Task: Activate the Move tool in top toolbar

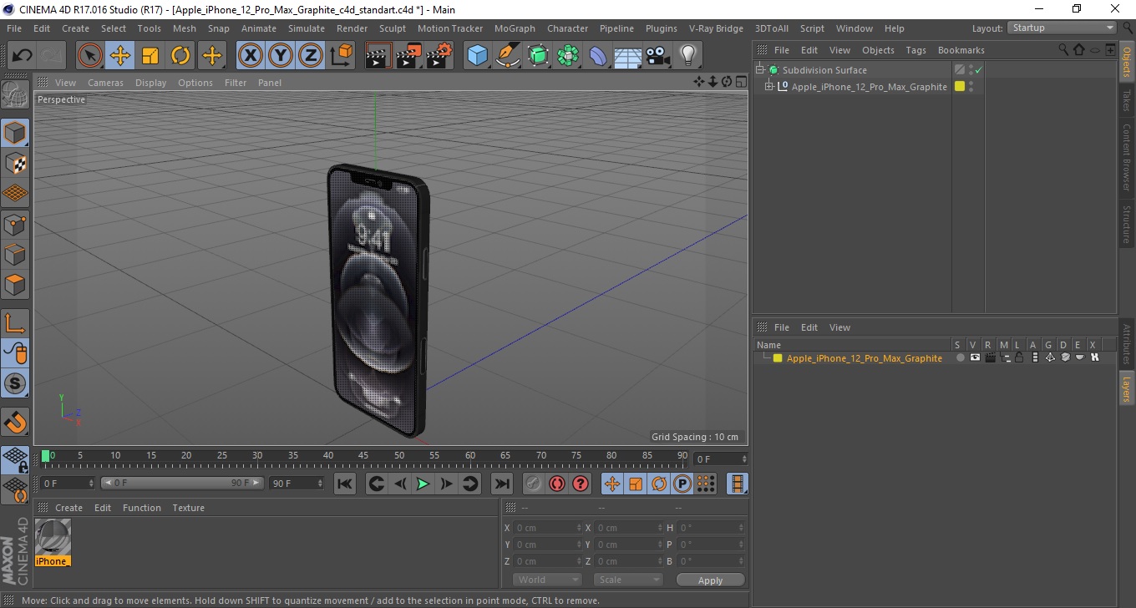Action: pos(120,56)
